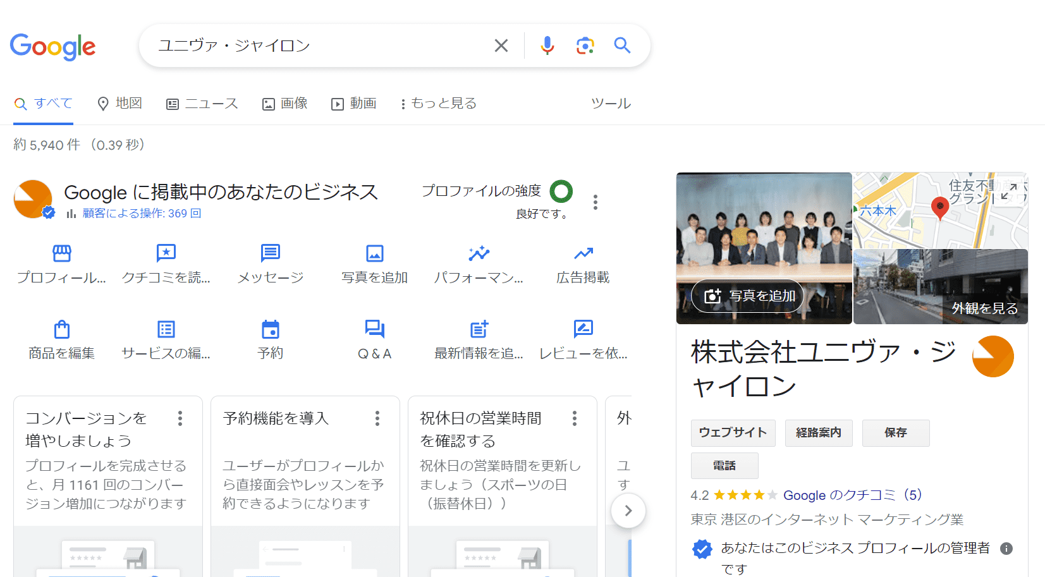
Task: Click the 約 5,940 件 results count
Action: (47, 145)
